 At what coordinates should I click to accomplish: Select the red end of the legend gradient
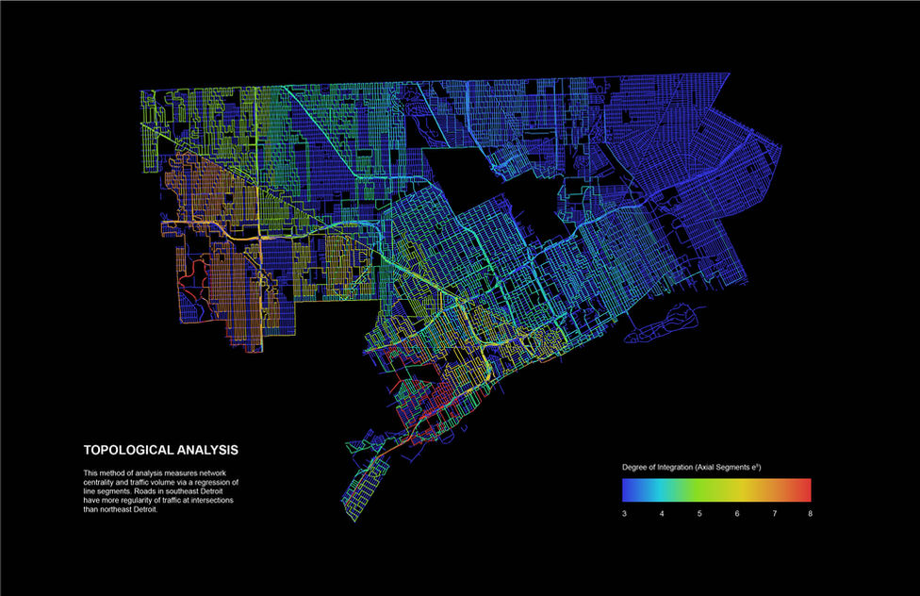[x=803, y=489]
